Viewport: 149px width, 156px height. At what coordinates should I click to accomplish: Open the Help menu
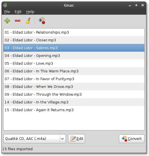[x=30, y=12]
